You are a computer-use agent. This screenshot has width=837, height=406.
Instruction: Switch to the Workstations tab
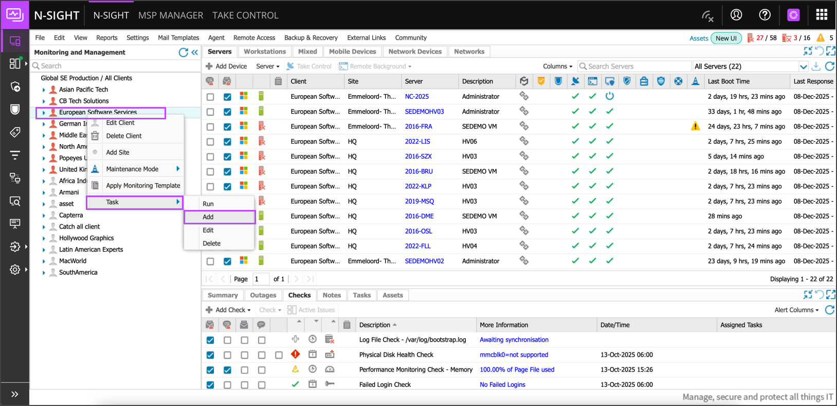pyautogui.click(x=264, y=51)
